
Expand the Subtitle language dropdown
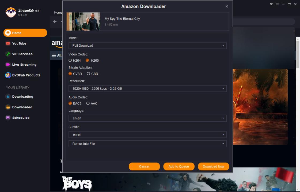coord(147,135)
